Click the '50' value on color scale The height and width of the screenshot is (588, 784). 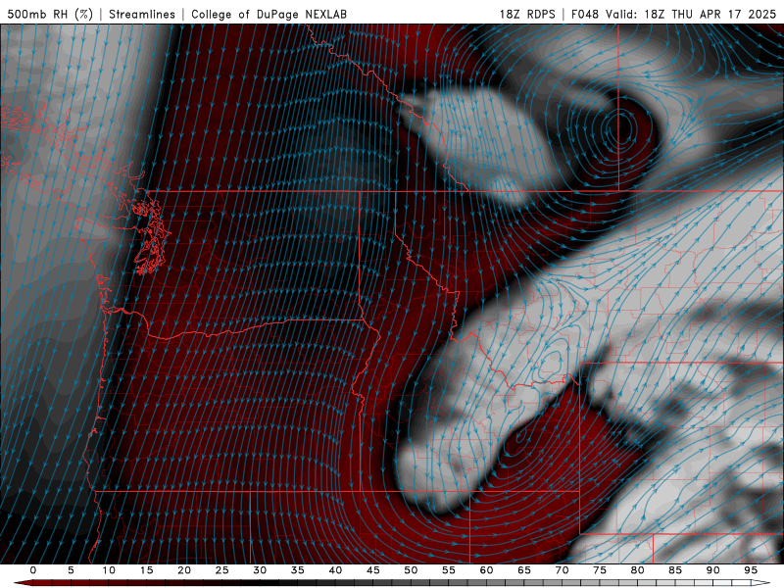click(411, 570)
